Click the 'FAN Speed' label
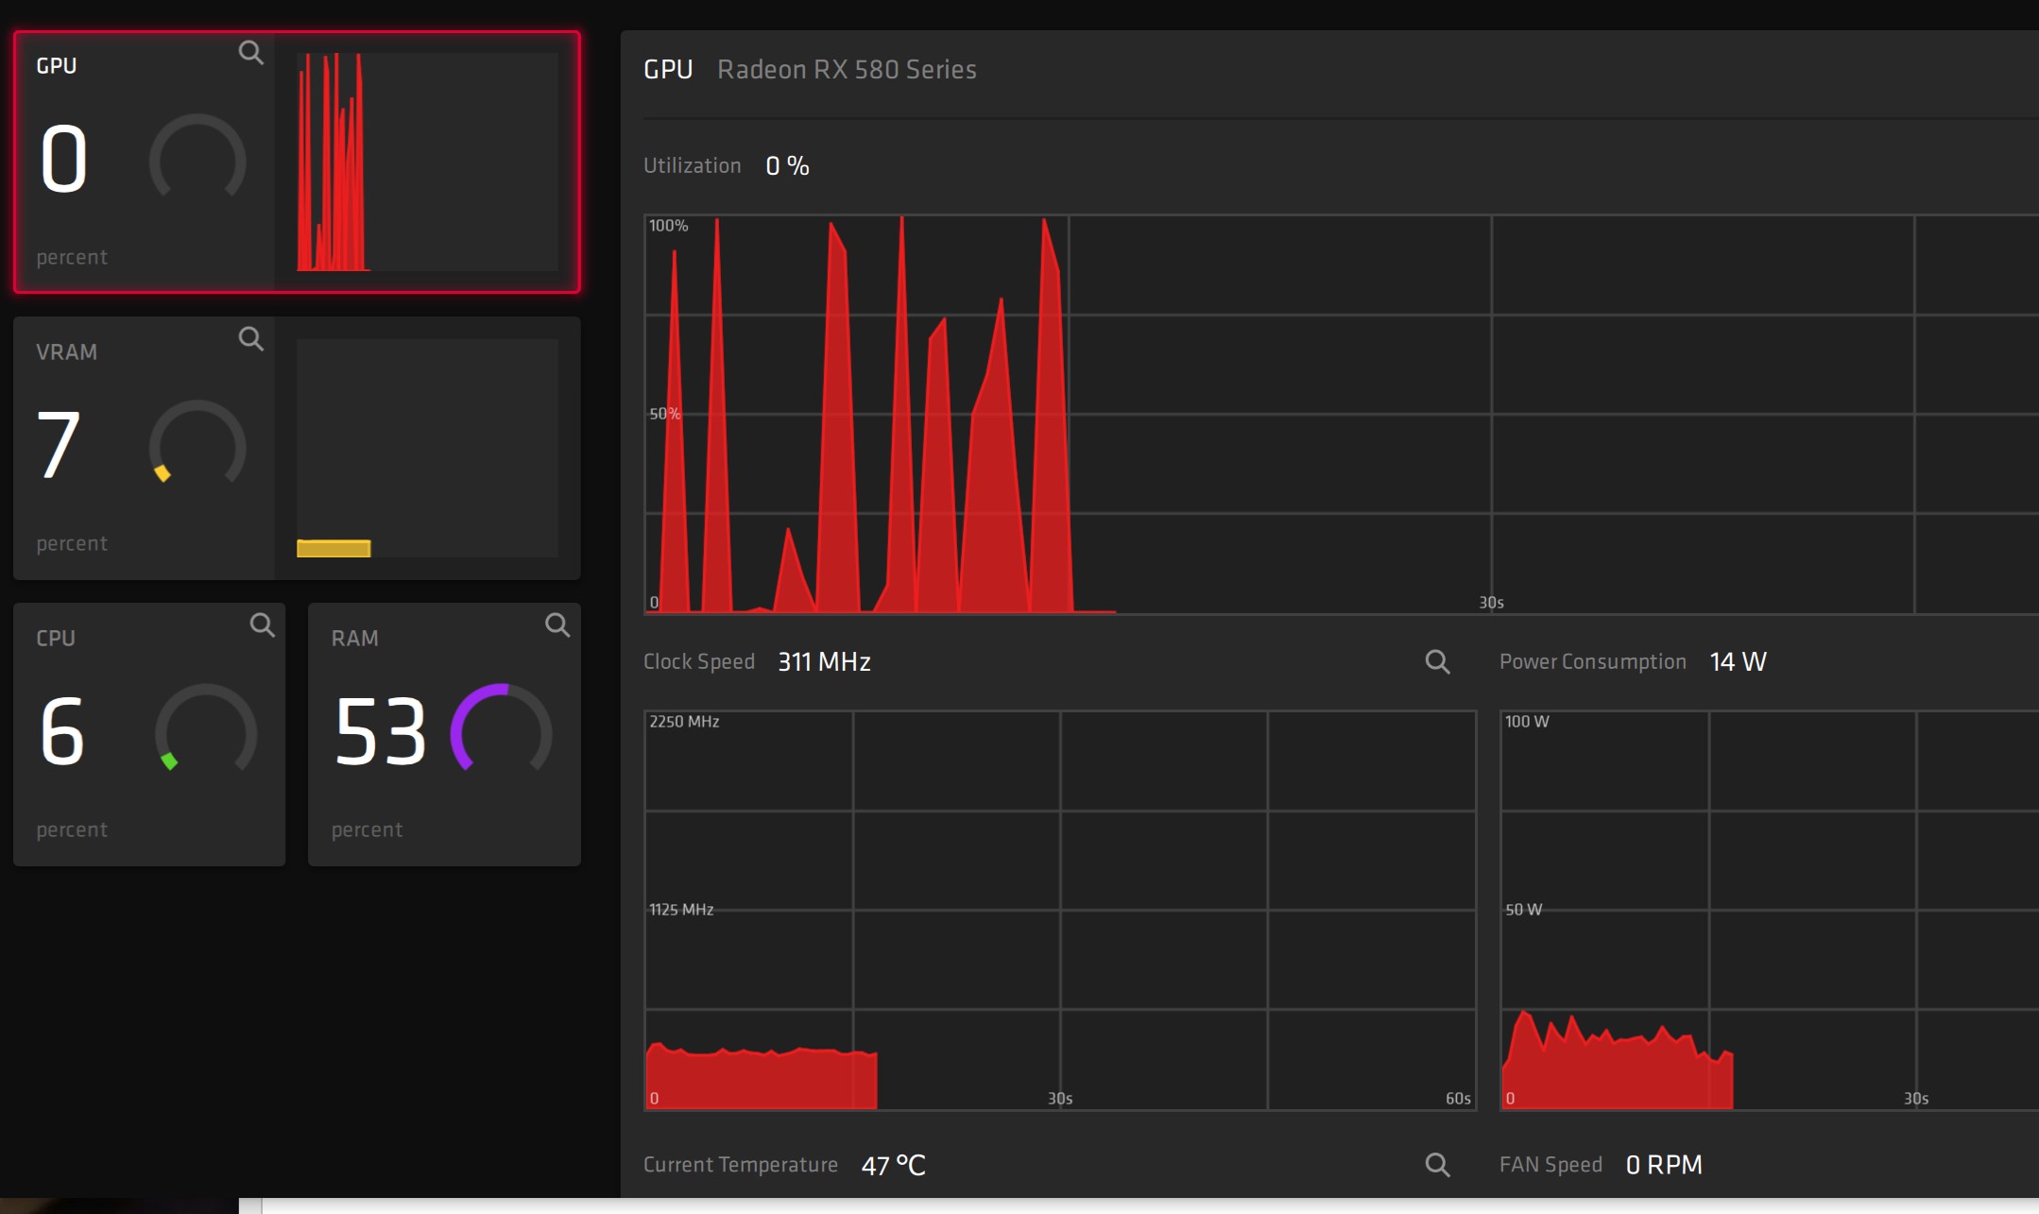Viewport: 2039px width, 1214px height. point(1551,1165)
